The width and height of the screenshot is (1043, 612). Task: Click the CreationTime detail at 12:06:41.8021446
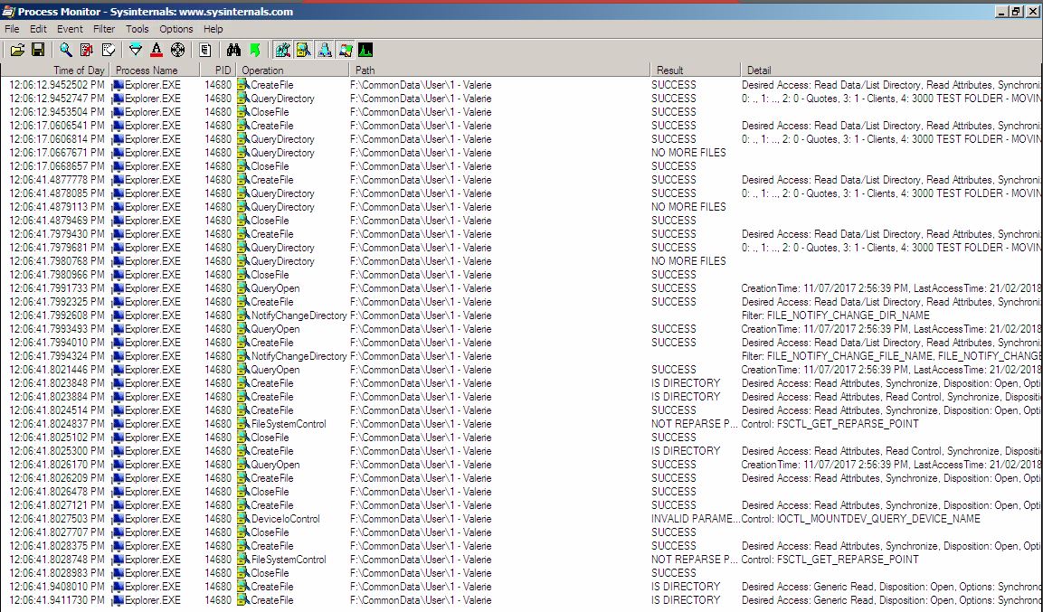click(891, 370)
